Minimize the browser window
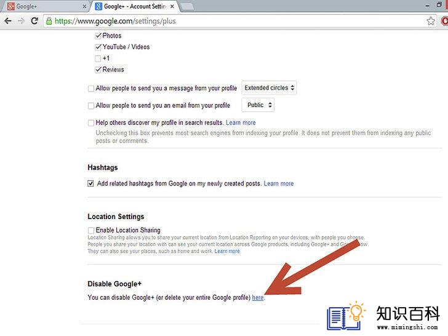Screen dimensions: 448x336 pyautogui.click(x=428, y=6)
